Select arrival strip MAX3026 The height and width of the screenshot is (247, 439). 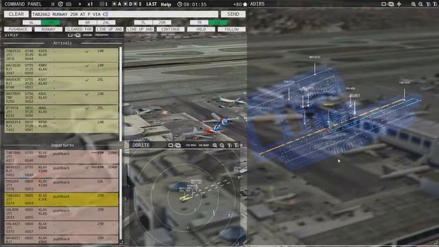pos(61,69)
